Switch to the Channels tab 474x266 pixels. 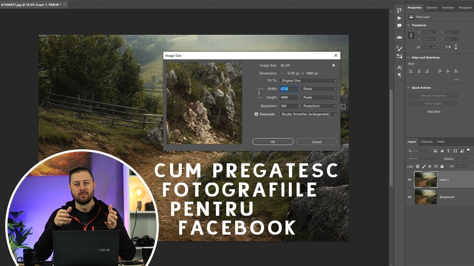tap(427, 141)
